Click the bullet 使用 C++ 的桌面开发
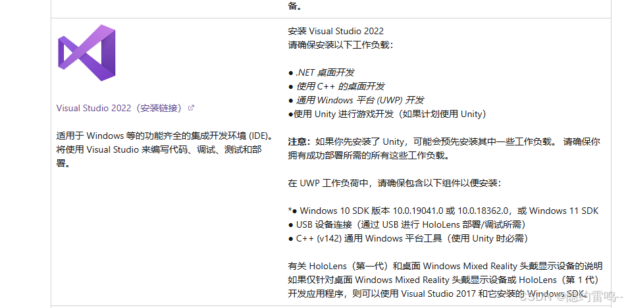626x308 pixels. (x=336, y=86)
